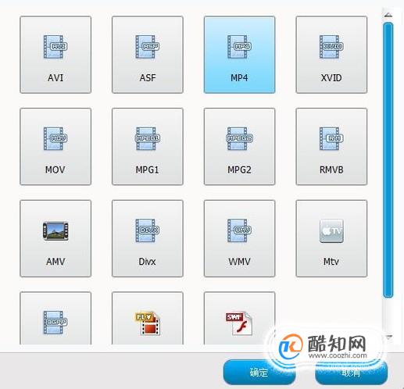Cancel the dialog with 取消 button
This screenshot has height=389, width=404.
pyautogui.click(x=351, y=373)
